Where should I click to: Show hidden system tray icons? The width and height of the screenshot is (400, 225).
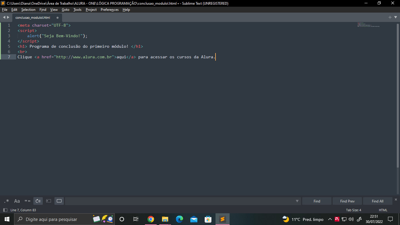click(x=330, y=219)
